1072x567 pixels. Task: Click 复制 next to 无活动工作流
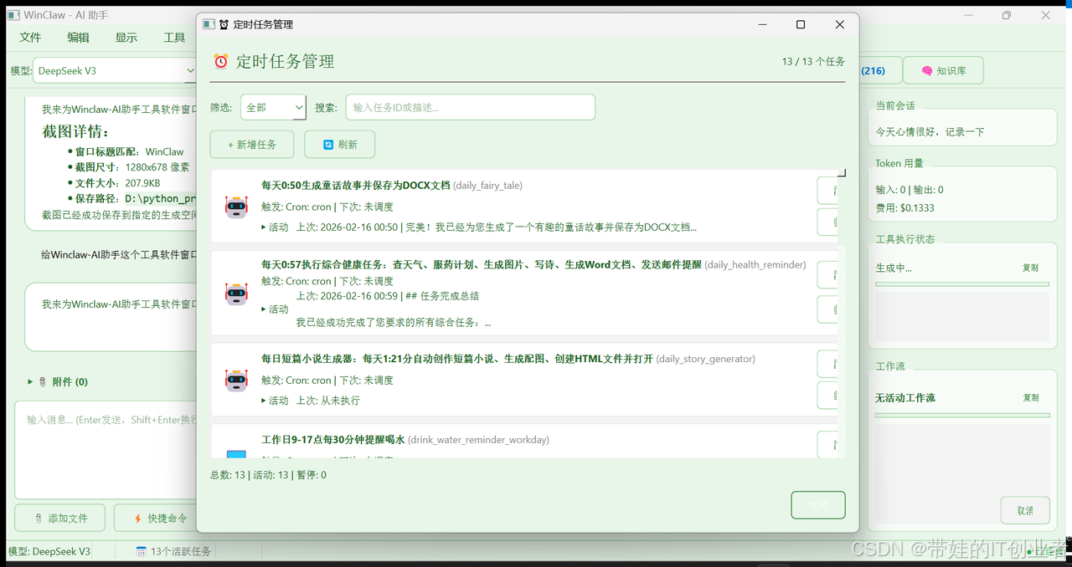tap(1030, 397)
